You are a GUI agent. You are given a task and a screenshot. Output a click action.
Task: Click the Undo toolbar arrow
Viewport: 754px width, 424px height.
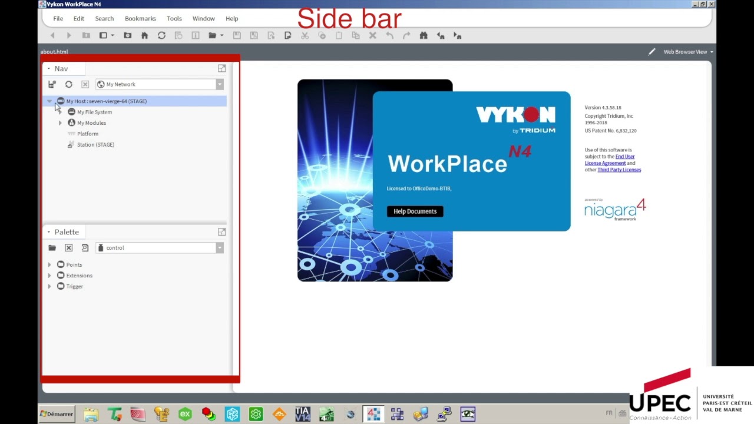389,36
